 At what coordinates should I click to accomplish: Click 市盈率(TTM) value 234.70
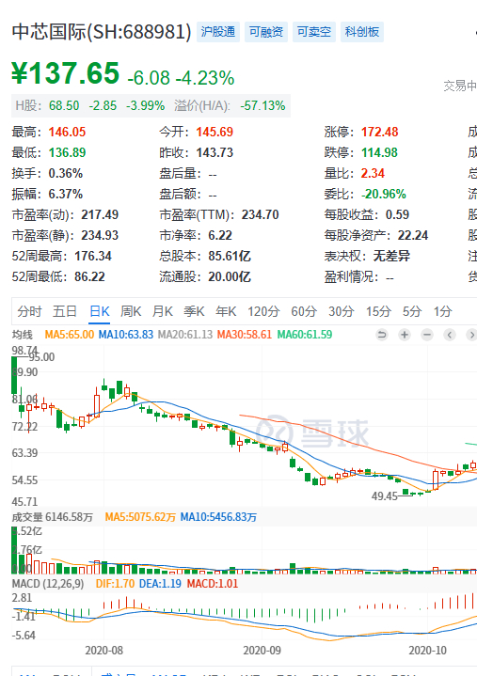coord(261,214)
